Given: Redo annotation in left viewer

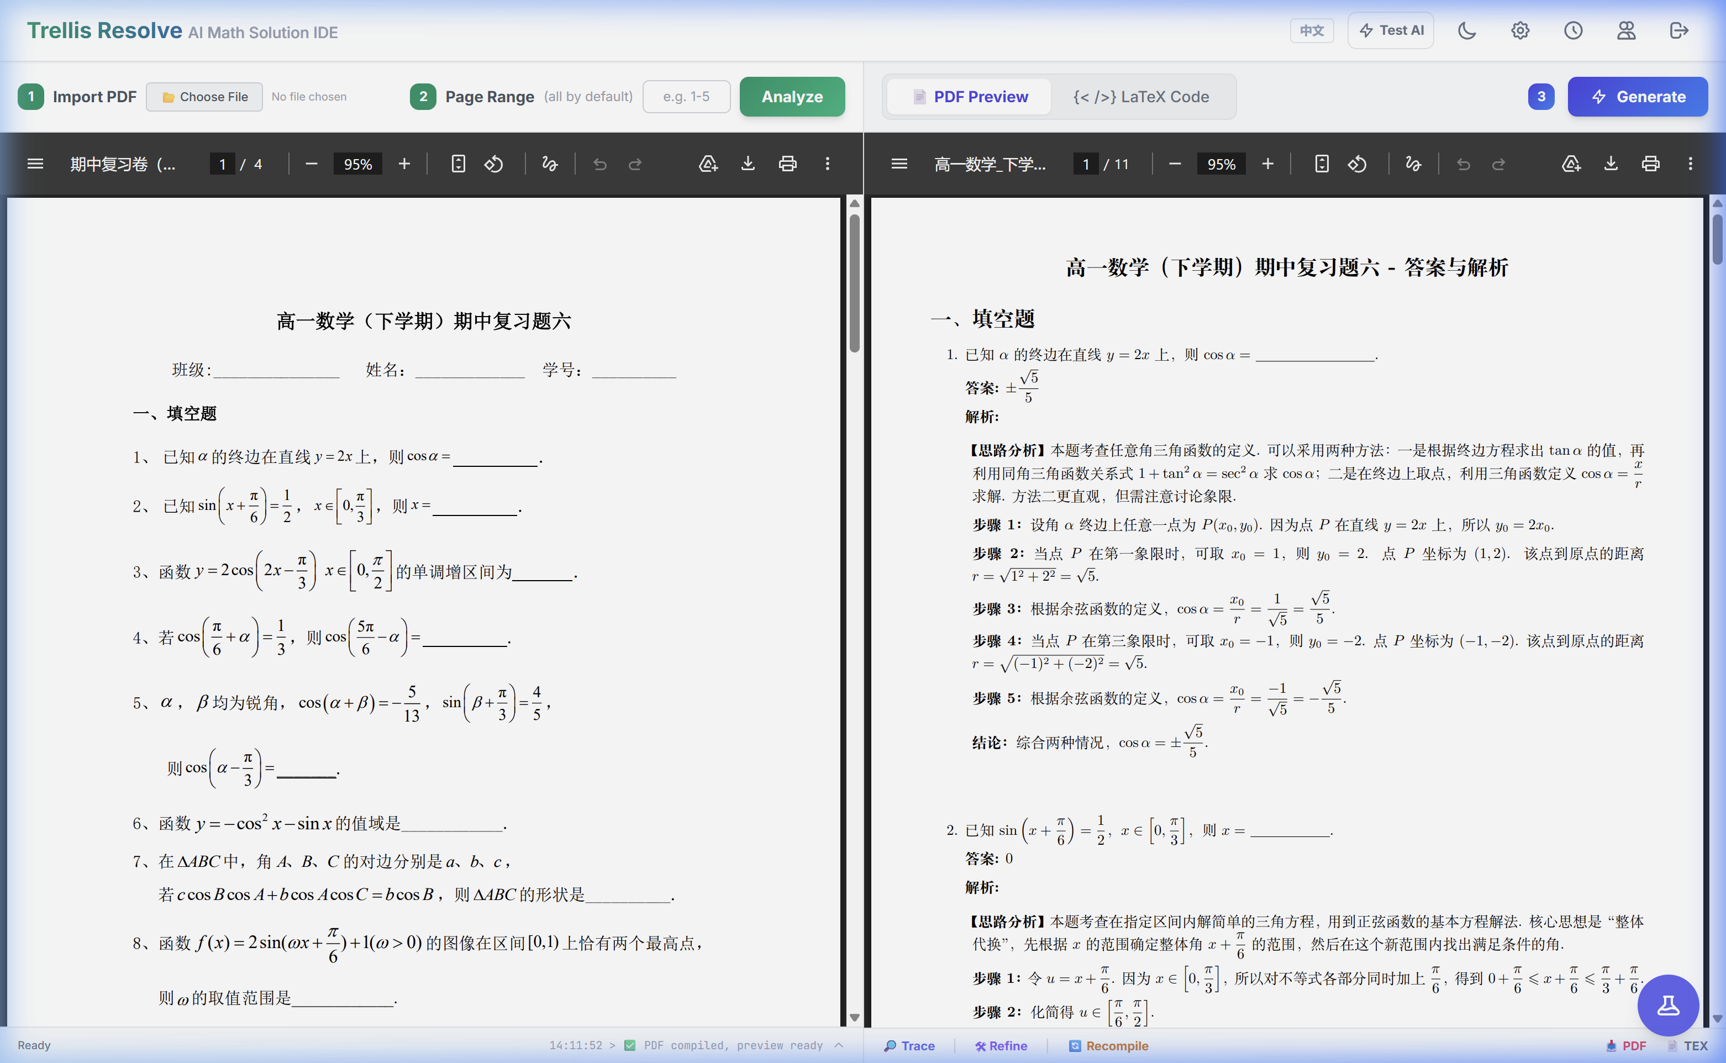Looking at the screenshot, I should [x=635, y=164].
